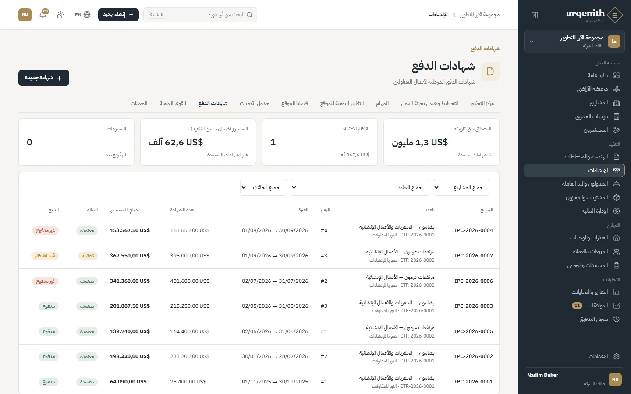The width and height of the screenshot is (631, 394).
Task: Open the جميع الحالات filter dropdown
Action: pyautogui.click(x=263, y=187)
